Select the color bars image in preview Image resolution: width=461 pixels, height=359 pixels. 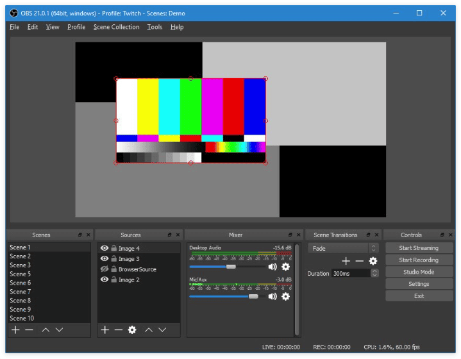click(191, 121)
